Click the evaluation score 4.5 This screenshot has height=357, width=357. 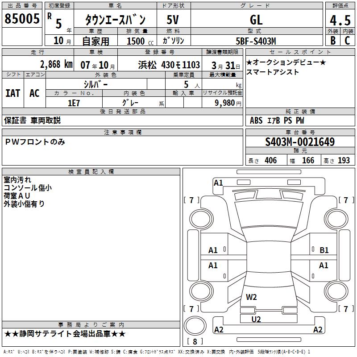point(340,20)
